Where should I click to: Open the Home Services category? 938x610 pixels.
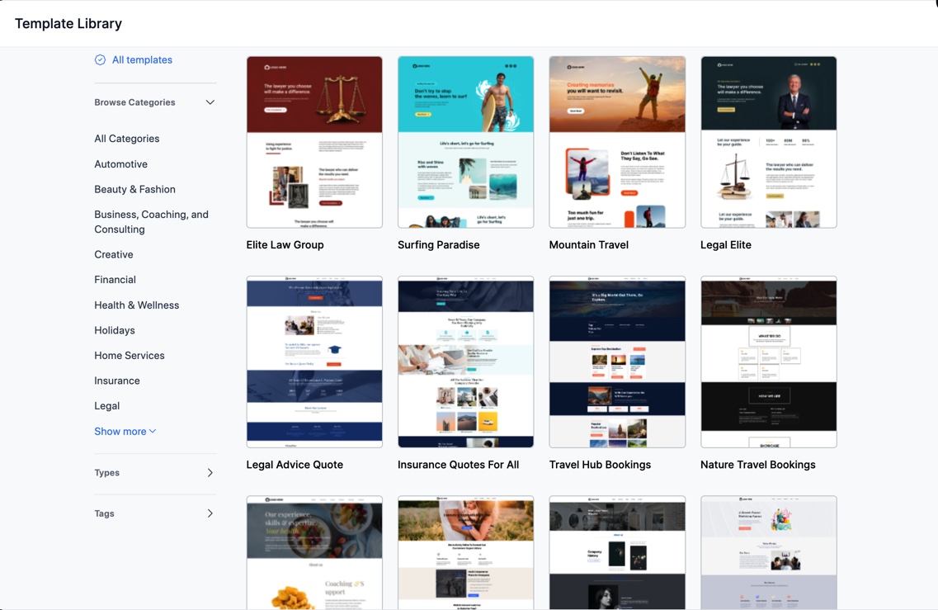pos(130,356)
